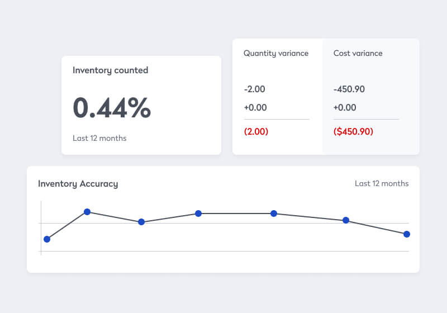Viewport: 447px width, 313px height.
Task: Select the -2.00 quantity variance value
Action: (255, 89)
